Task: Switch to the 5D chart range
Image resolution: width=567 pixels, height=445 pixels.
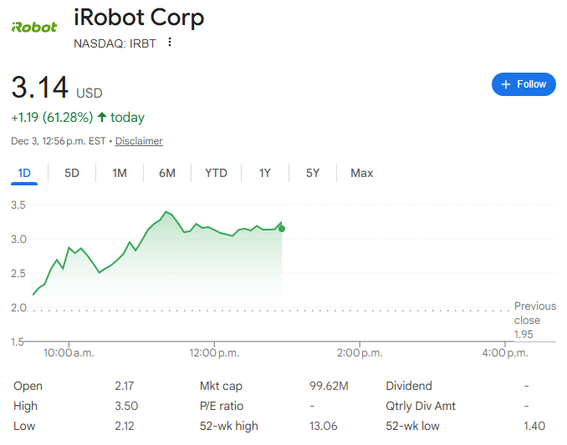Action: tap(72, 173)
